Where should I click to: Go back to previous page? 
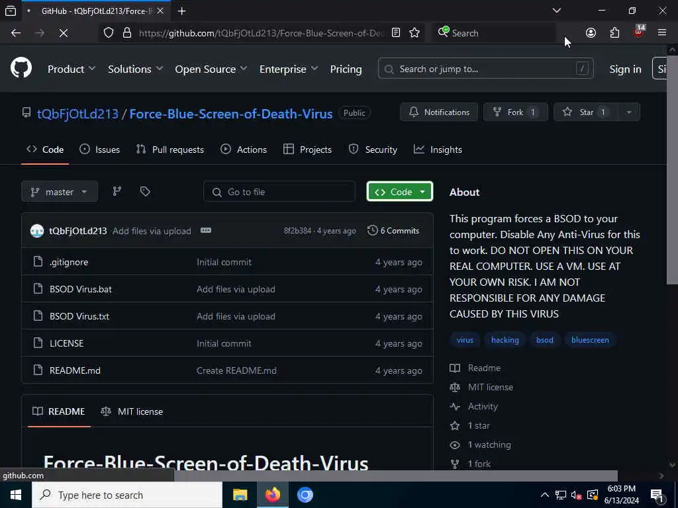[x=16, y=33]
